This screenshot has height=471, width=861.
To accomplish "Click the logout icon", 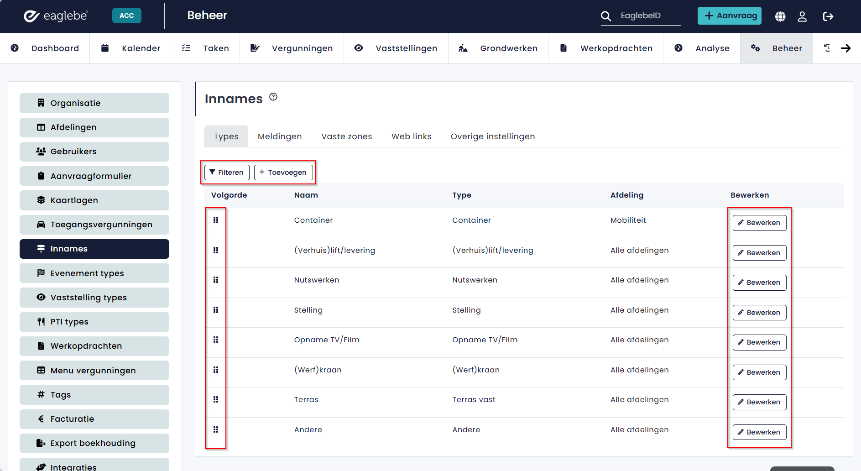I will click(x=828, y=16).
